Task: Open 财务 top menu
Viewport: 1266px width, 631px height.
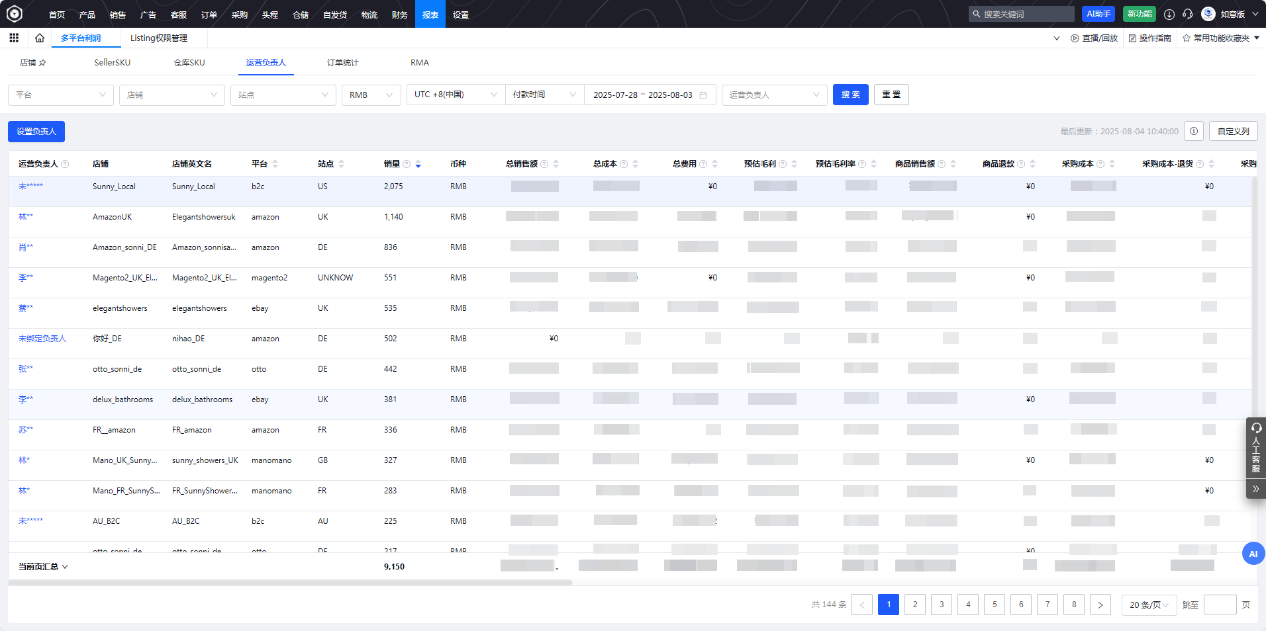Action: click(400, 14)
